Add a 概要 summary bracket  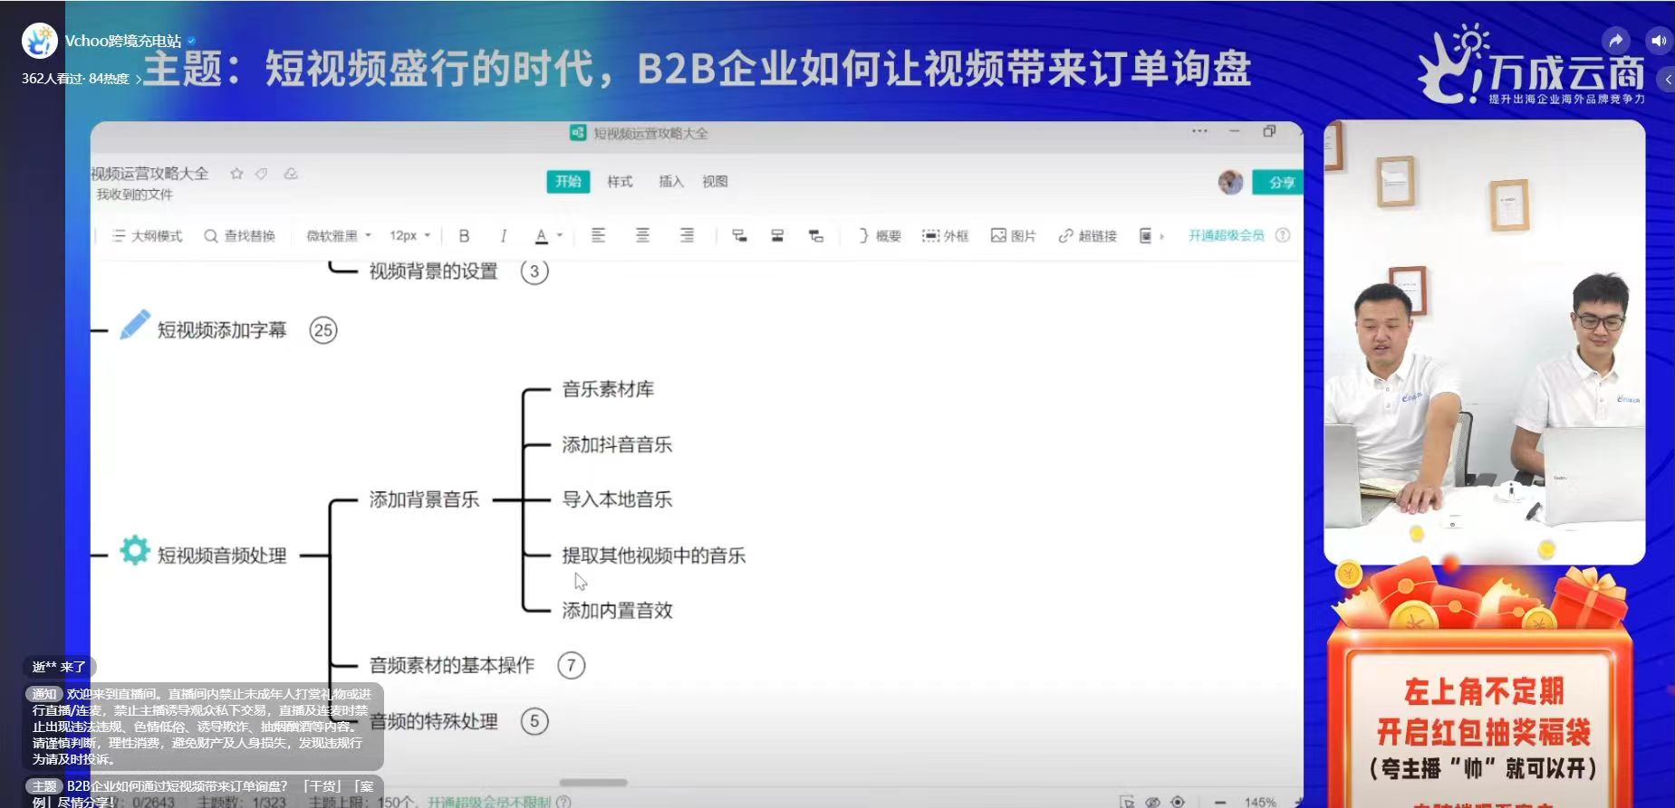point(880,236)
